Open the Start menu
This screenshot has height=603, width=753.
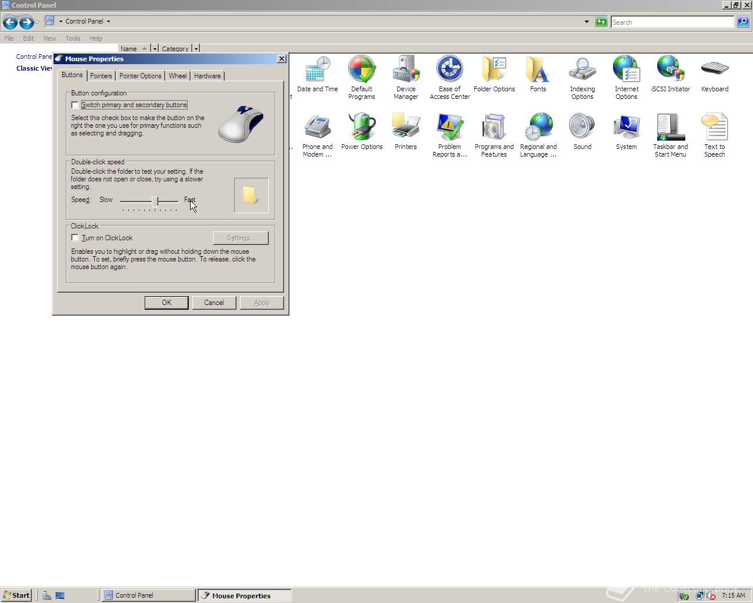(x=16, y=595)
